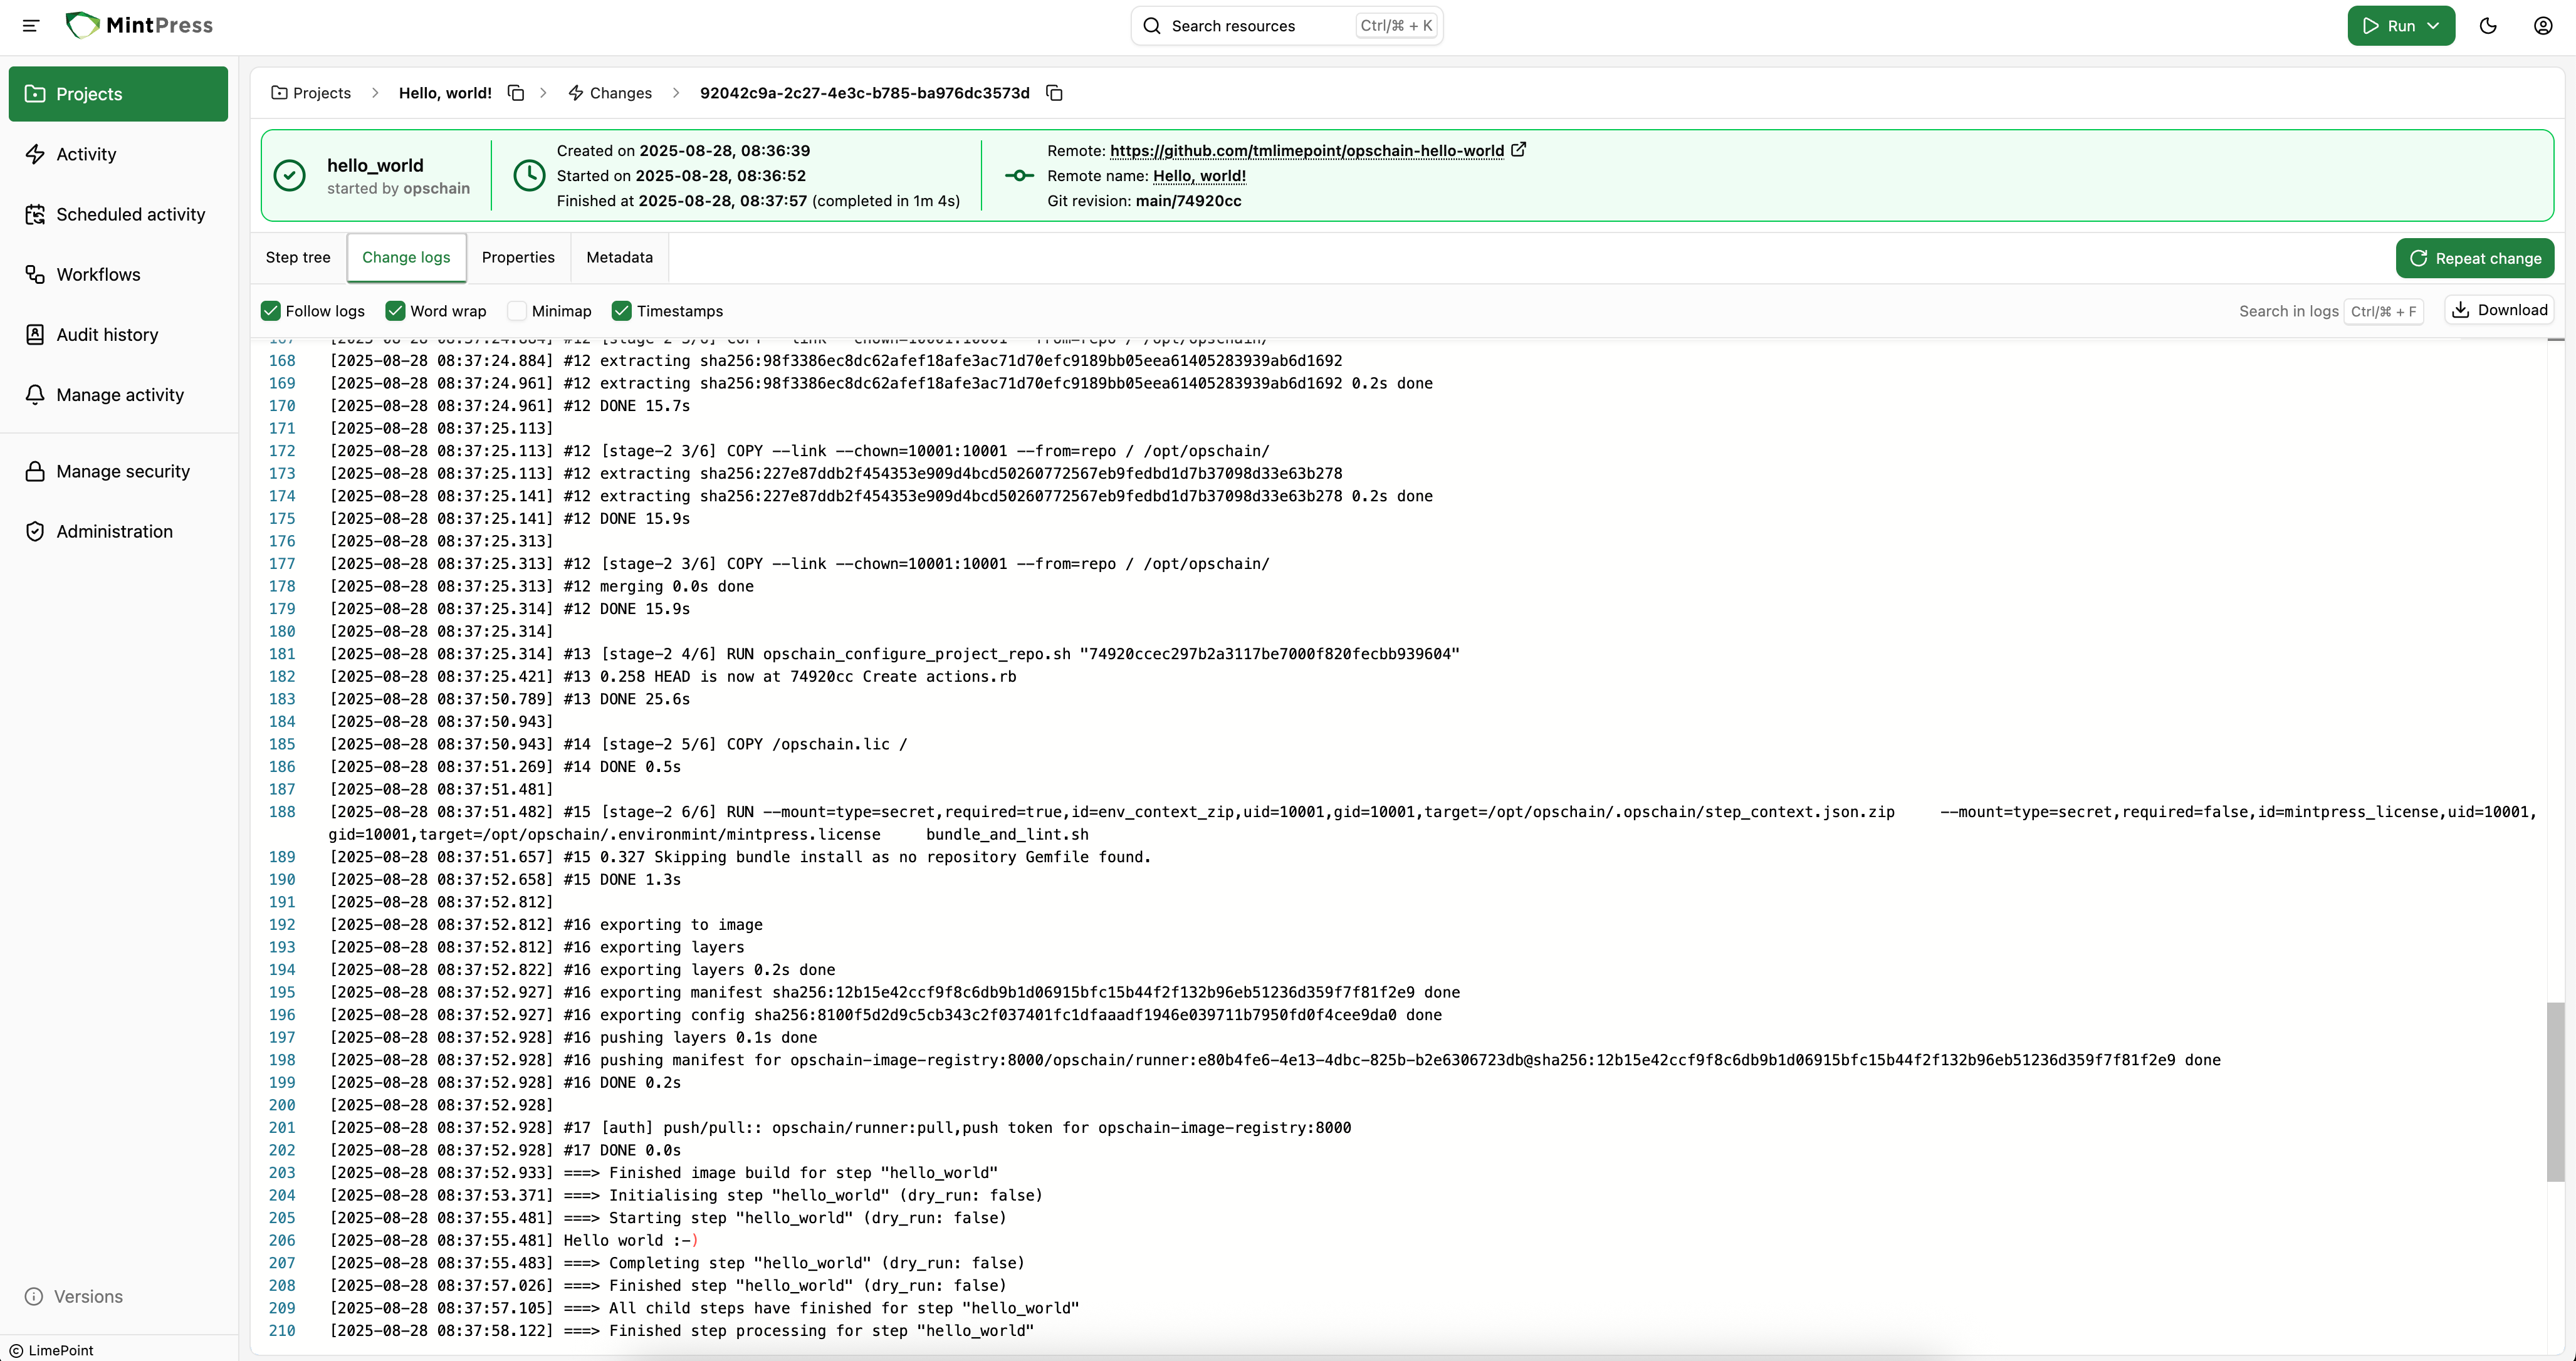Download the change logs

(2499, 310)
